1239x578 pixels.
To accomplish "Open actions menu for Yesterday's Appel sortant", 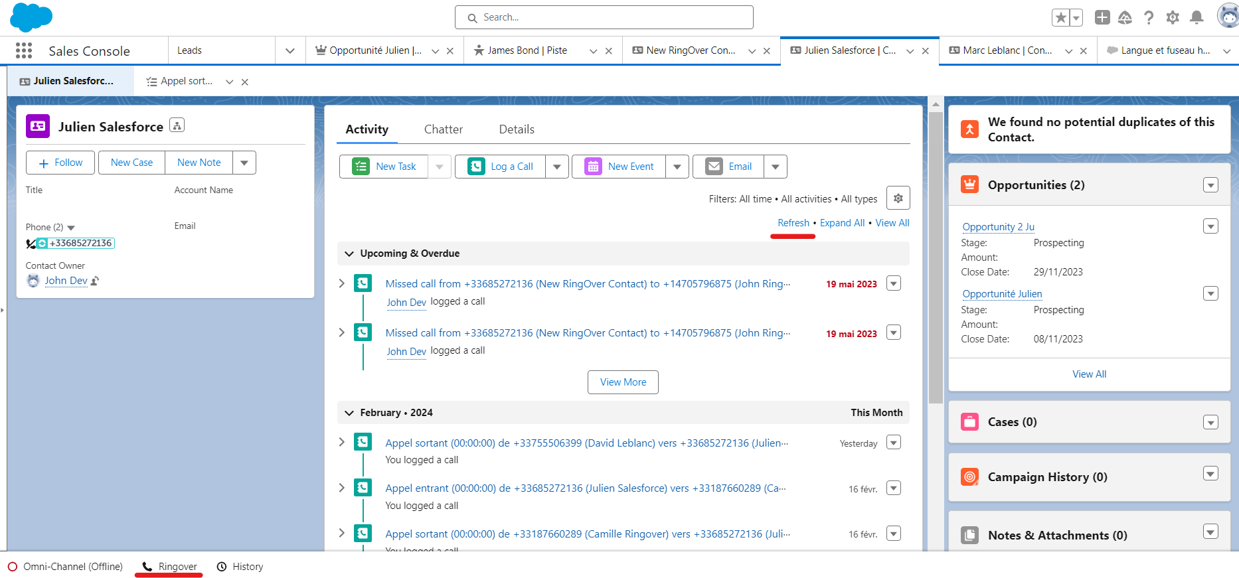I will [894, 443].
